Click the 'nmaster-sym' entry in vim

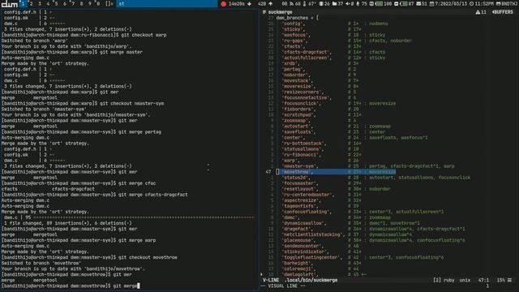coord(299,166)
